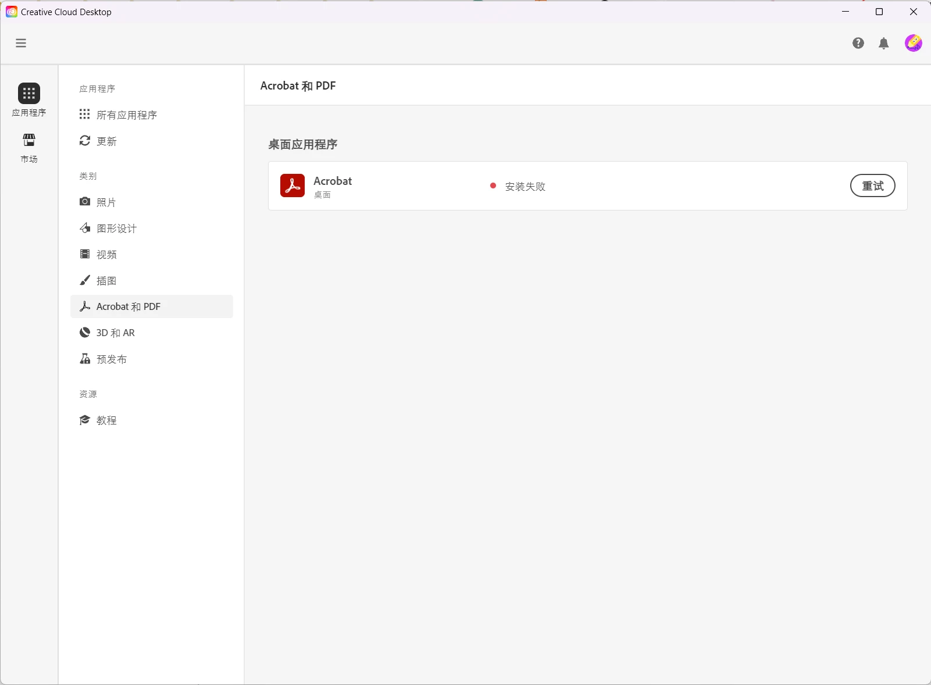Select the 照片 category
Screen dimensions: 931x685
pyautogui.click(x=152, y=202)
